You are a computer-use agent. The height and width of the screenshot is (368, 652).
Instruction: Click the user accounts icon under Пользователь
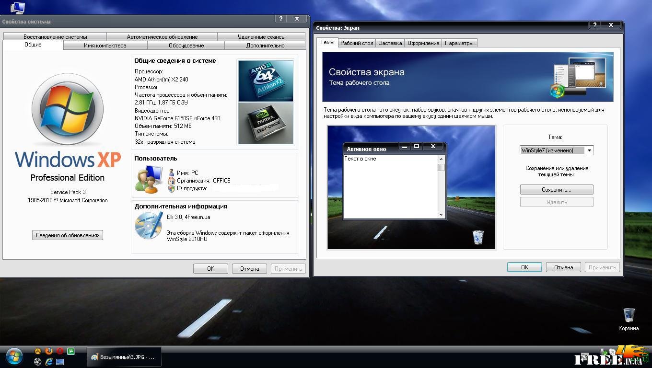point(149,179)
